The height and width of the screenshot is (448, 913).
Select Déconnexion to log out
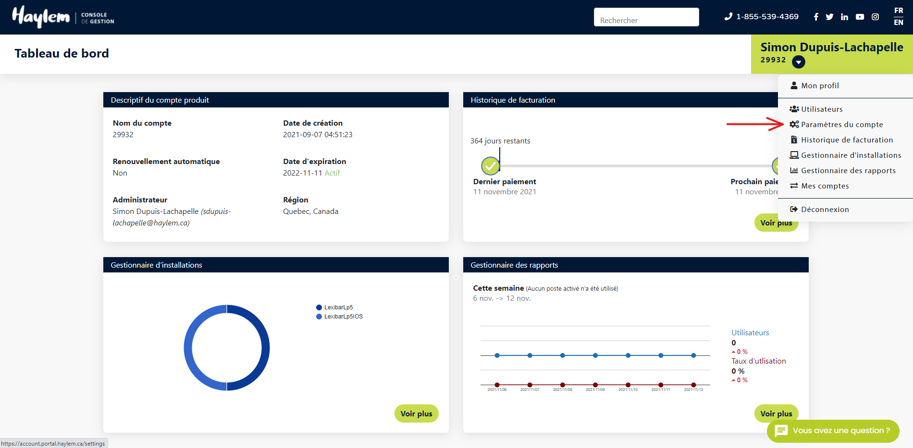click(825, 210)
